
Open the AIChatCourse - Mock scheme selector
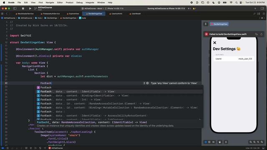pos(92,8)
